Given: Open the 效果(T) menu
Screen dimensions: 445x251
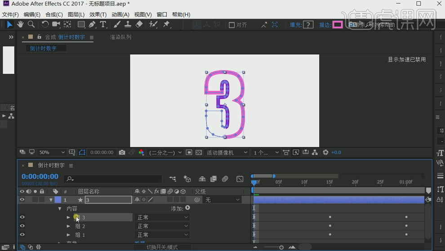Looking at the screenshot, I should (98, 15).
